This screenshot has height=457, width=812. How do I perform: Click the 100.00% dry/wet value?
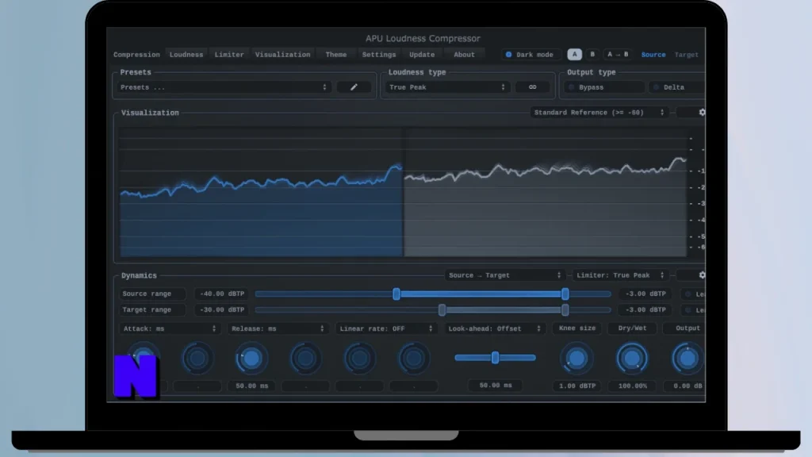tap(632, 386)
